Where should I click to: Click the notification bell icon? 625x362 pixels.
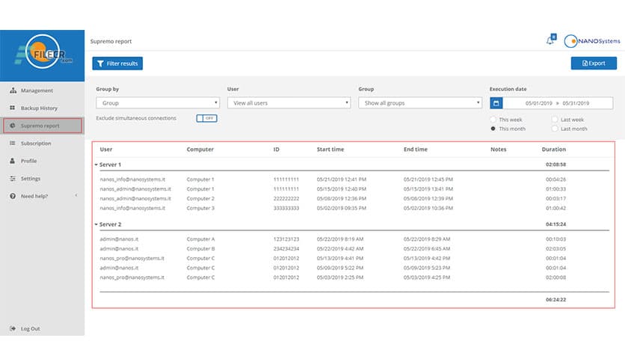point(551,40)
